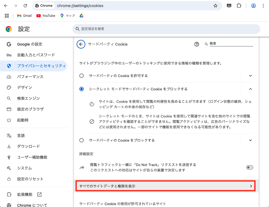Click the Chrome logo beside 設定
Image resolution: width=269 pixels, height=207 pixels.
[x=9, y=29]
